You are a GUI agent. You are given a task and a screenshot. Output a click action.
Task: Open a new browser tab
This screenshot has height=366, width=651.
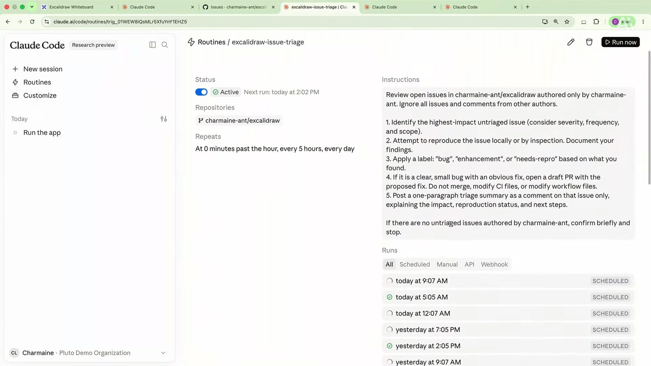(528, 7)
